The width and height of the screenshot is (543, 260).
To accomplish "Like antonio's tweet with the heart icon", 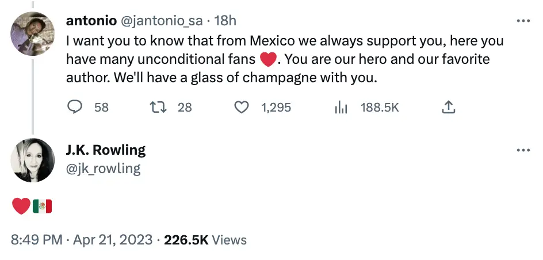I will [242, 107].
